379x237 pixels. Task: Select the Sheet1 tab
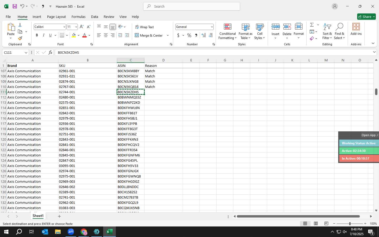38,216
